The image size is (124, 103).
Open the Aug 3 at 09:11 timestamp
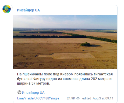[103, 98]
